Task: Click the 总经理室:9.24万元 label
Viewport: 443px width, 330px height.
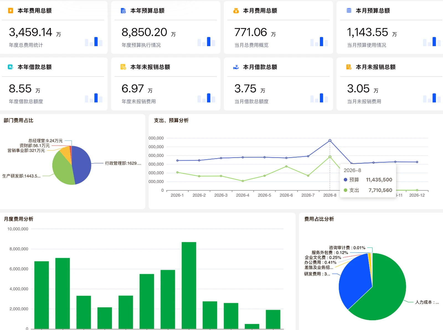Action: 45,141
